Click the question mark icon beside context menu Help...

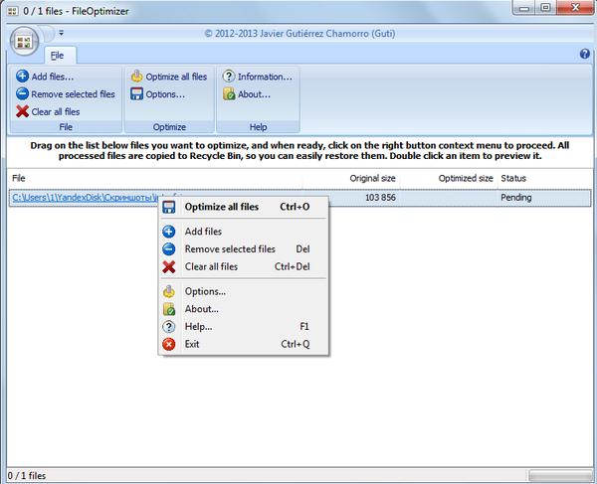coord(169,327)
